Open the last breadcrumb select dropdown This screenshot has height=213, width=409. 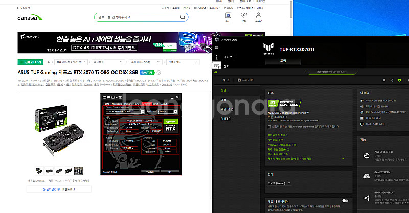point(183,62)
